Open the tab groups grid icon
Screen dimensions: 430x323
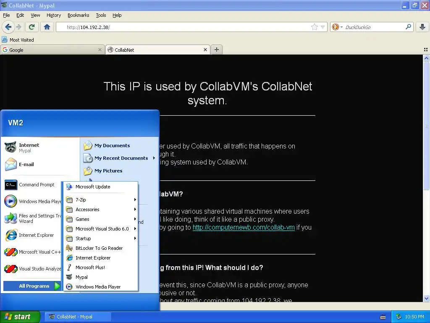(426, 50)
